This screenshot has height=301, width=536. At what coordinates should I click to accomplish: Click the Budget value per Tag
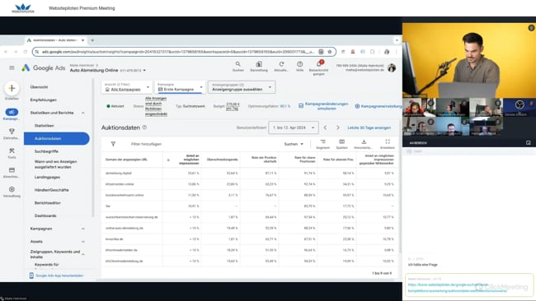point(233,106)
